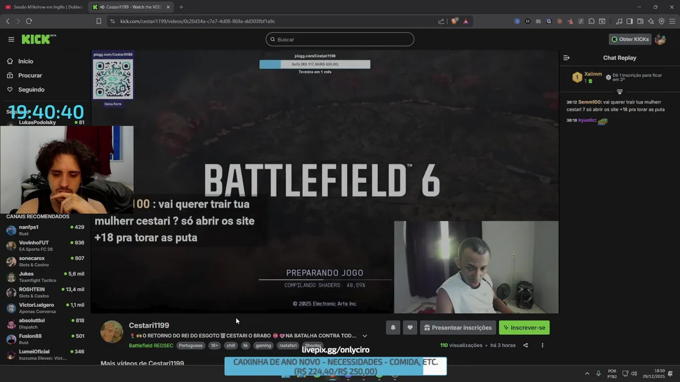Toggle the heart follow button

tap(410, 327)
